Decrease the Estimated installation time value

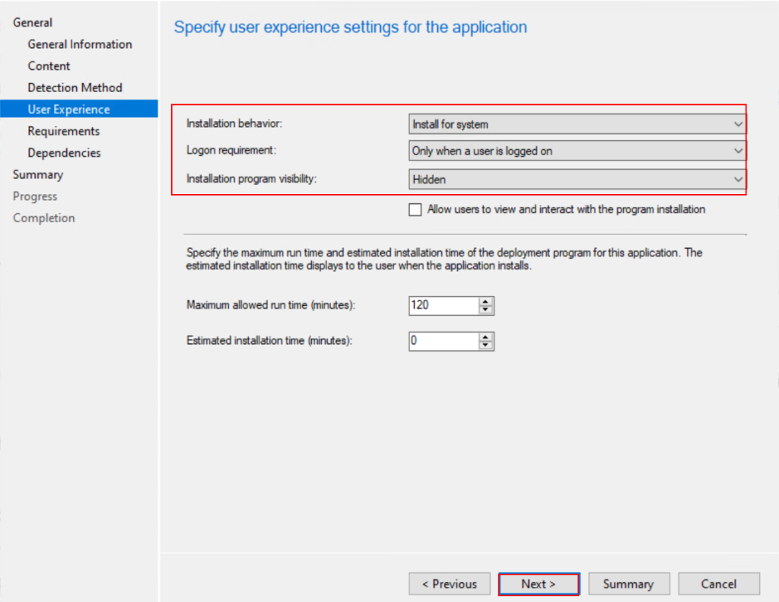(486, 346)
